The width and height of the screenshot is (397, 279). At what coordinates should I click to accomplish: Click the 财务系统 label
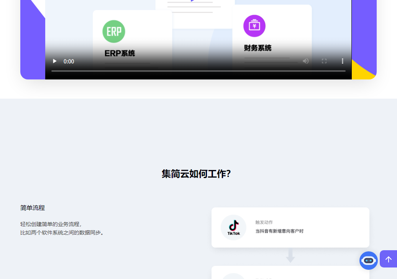coord(258,48)
